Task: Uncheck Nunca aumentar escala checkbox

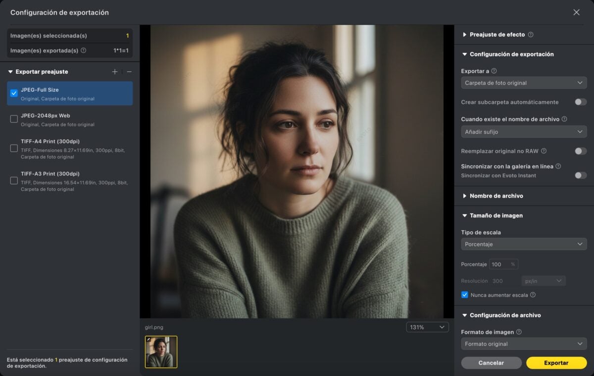Action: [465, 295]
